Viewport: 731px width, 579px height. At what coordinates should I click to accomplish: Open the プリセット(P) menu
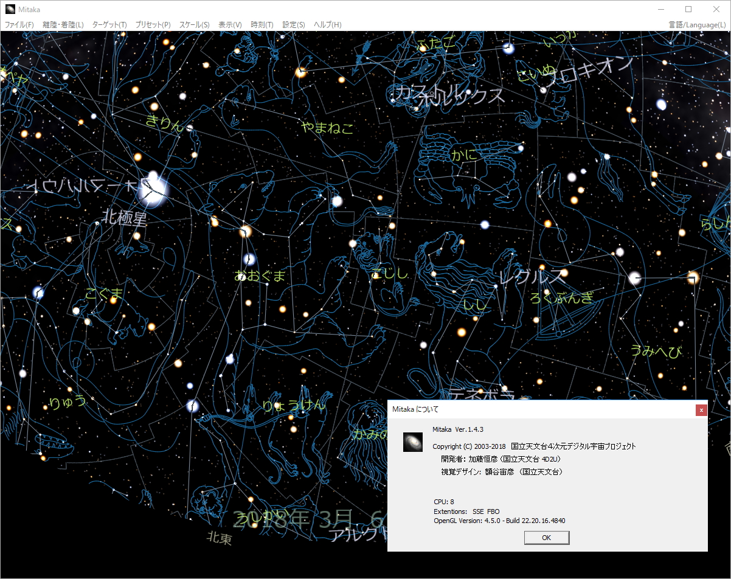153,24
